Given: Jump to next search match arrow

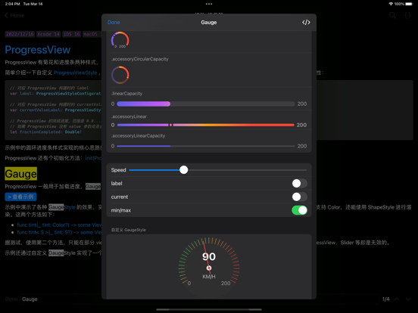Looking at the screenshot, I should 408,299.
